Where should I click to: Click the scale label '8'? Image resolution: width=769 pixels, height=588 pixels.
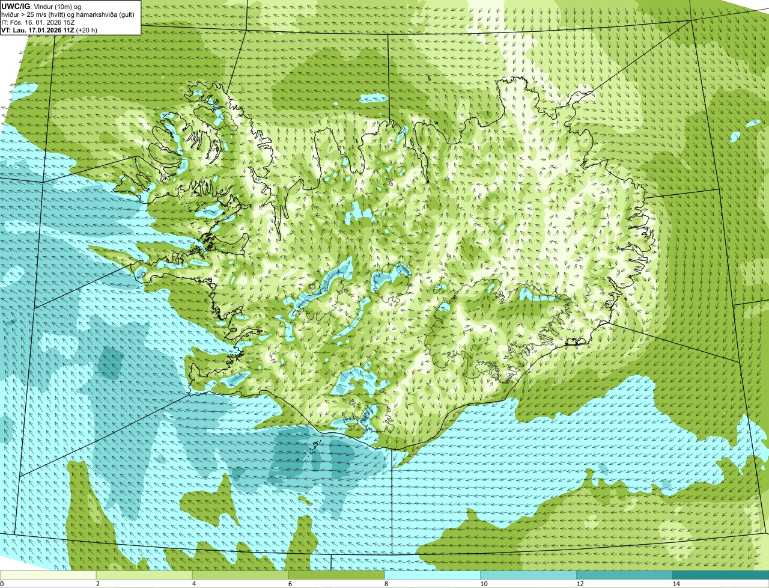coord(386,584)
